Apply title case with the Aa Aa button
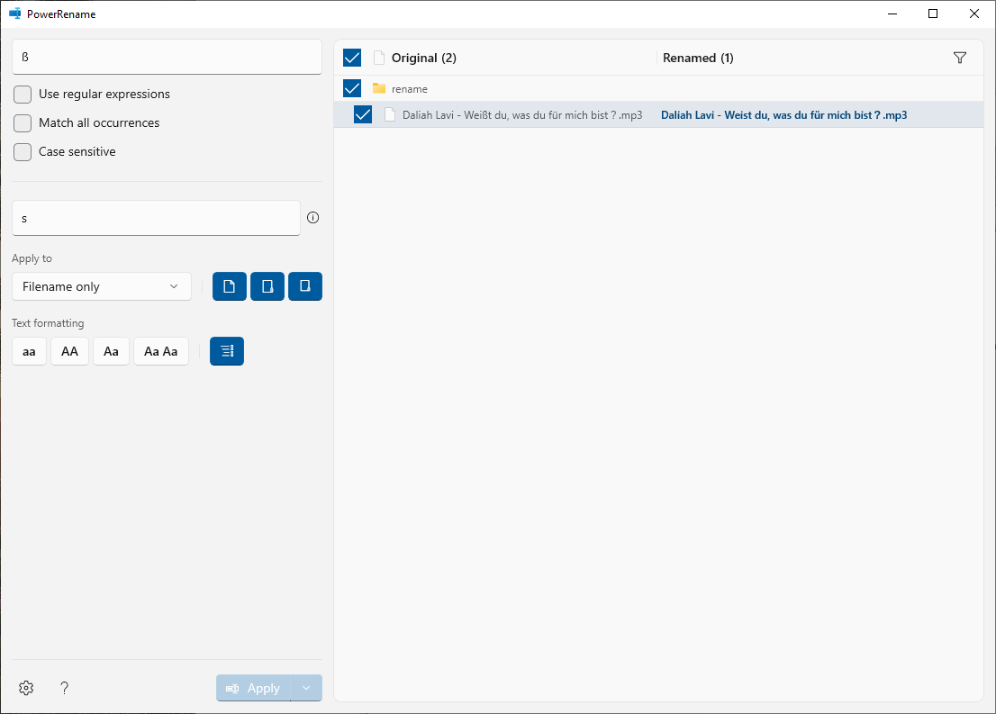This screenshot has width=996, height=714. point(160,351)
